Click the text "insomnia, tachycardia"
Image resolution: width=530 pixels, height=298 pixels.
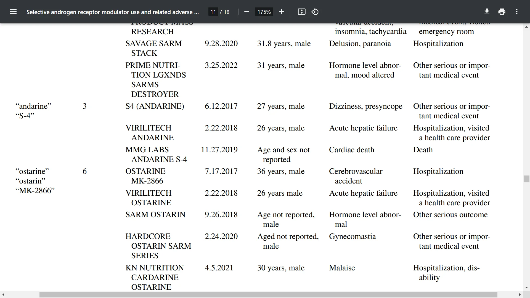(x=371, y=31)
